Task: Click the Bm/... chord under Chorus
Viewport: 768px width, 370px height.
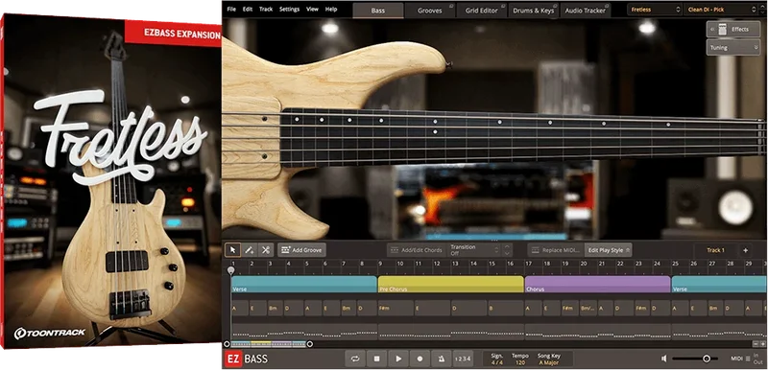Action: coord(588,309)
